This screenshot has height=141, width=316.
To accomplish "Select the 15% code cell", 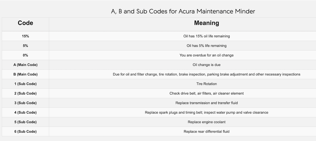I will (x=26, y=36).
